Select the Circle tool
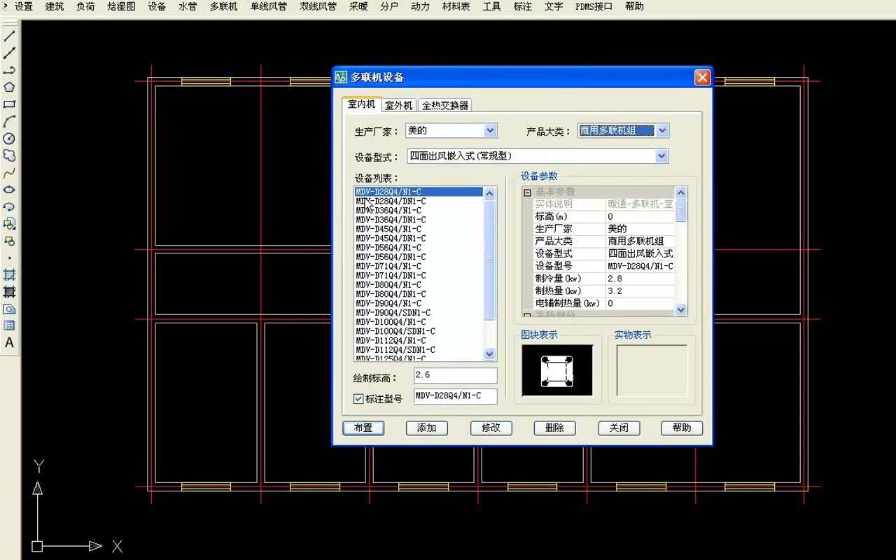896x560 pixels. pos(9,139)
